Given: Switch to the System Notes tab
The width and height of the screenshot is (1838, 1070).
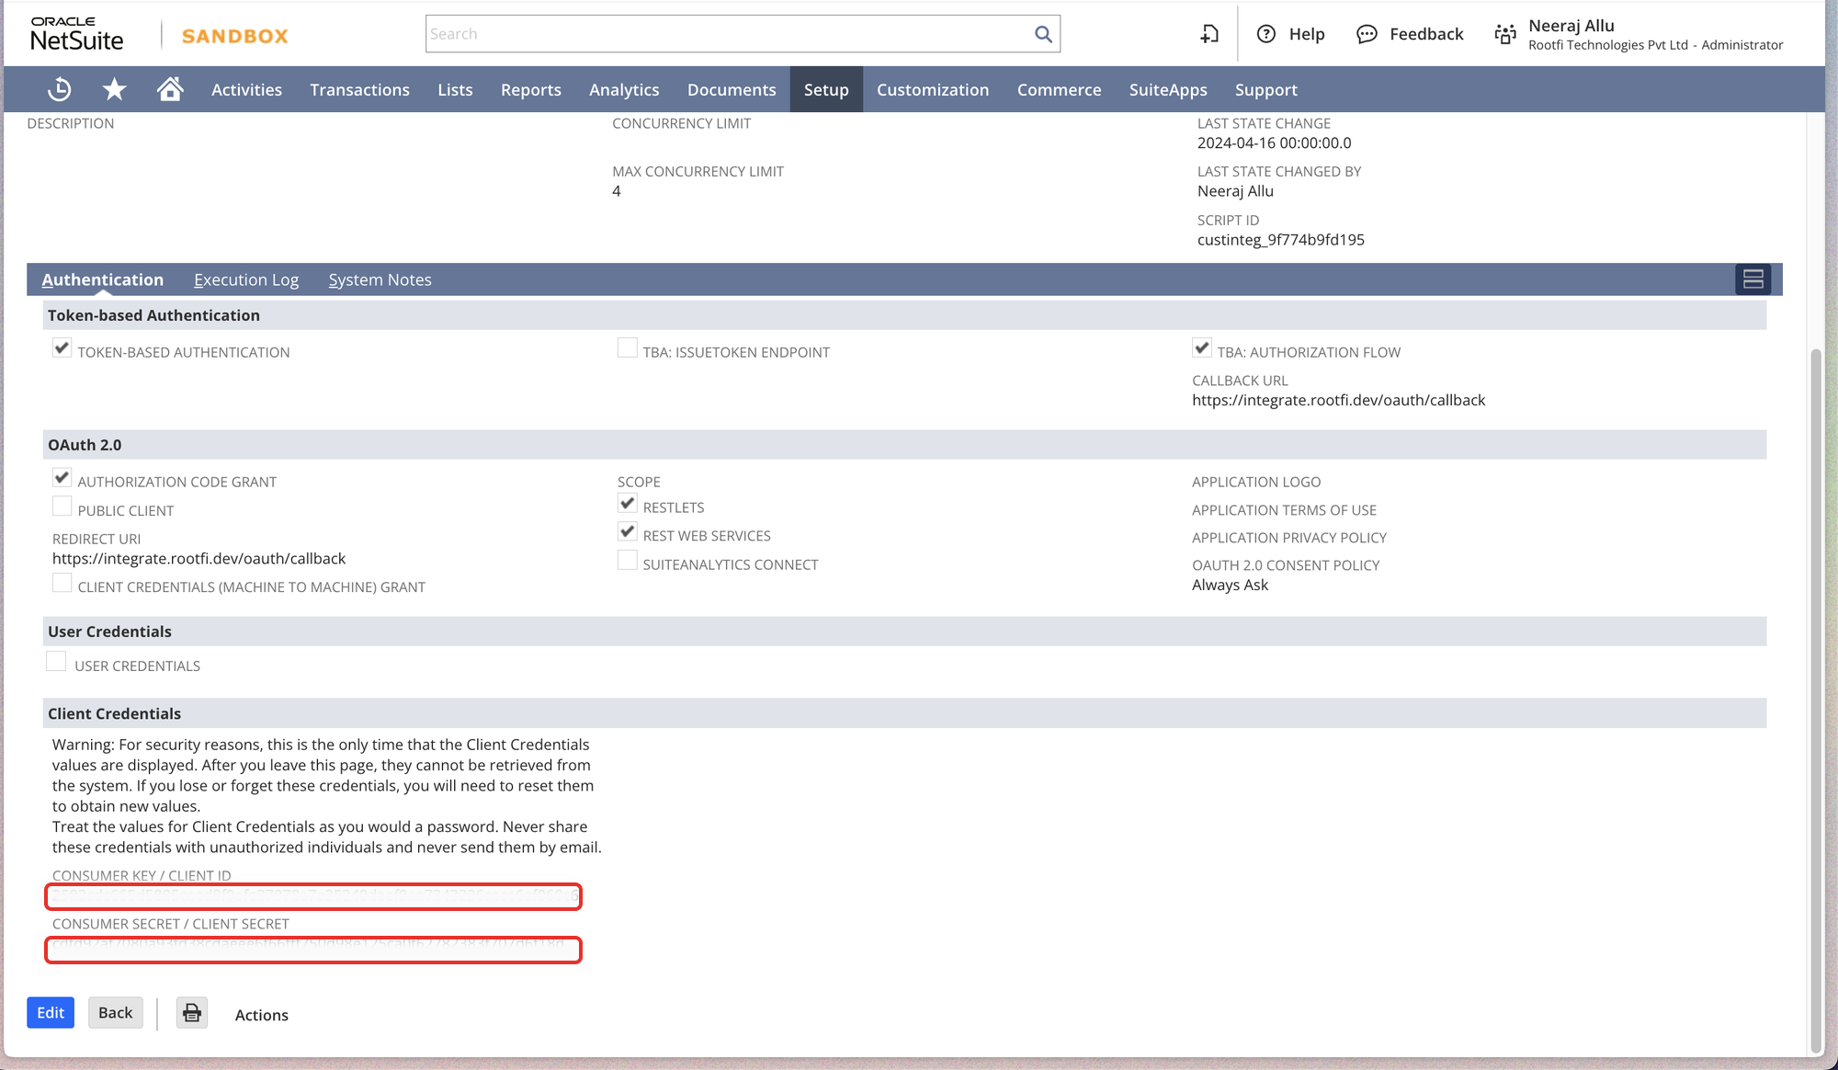Looking at the screenshot, I should 380,279.
